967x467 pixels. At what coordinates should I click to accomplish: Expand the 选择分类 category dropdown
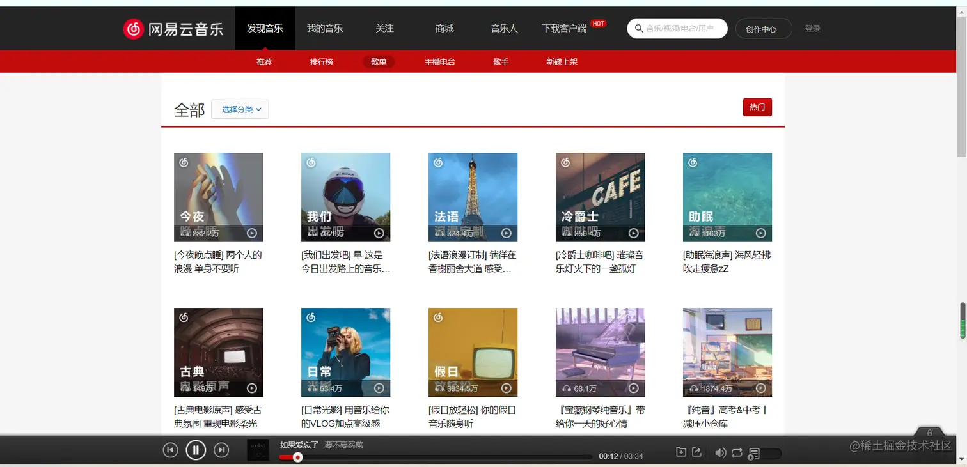click(240, 109)
